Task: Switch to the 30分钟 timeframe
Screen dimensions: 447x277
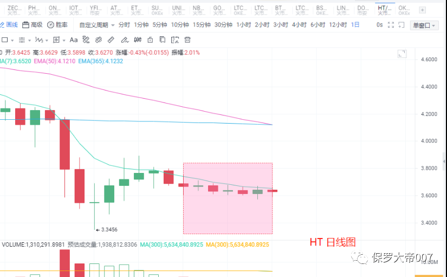Action: click(223, 25)
